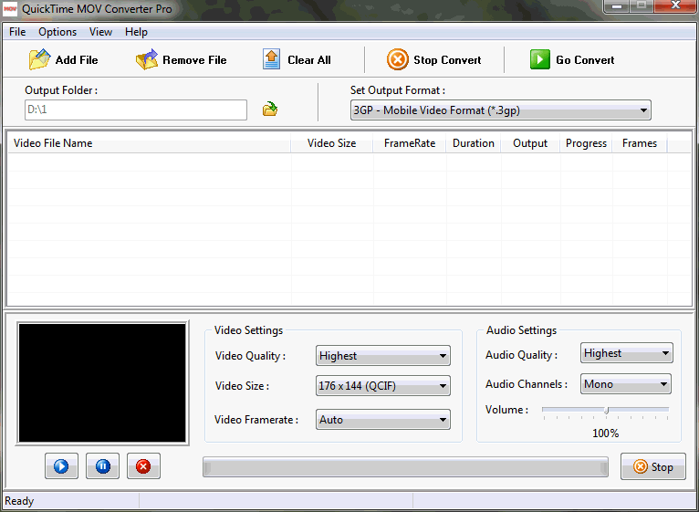Click the Volume slider handle
Screen dimensions: 699x512
coord(606,411)
